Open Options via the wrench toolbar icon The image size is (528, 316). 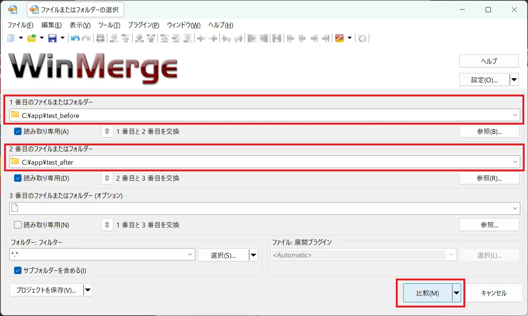click(339, 38)
